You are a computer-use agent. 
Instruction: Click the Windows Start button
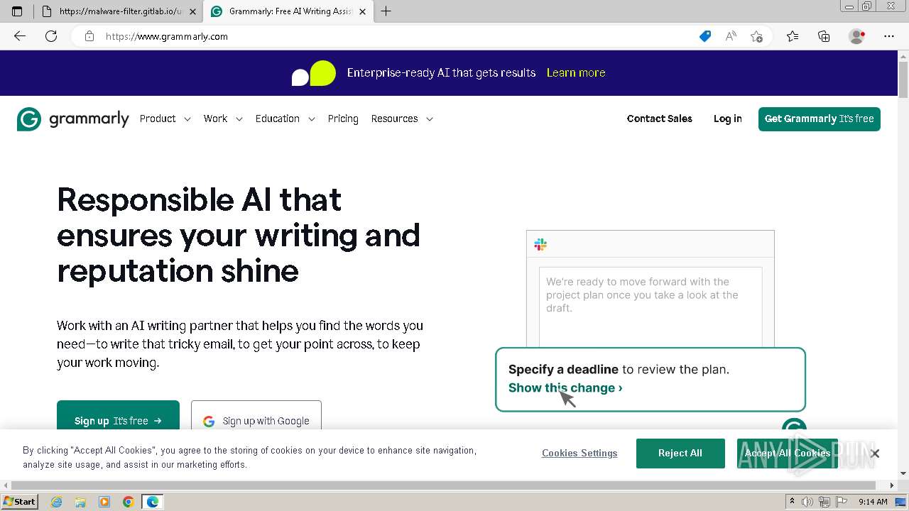click(x=19, y=502)
